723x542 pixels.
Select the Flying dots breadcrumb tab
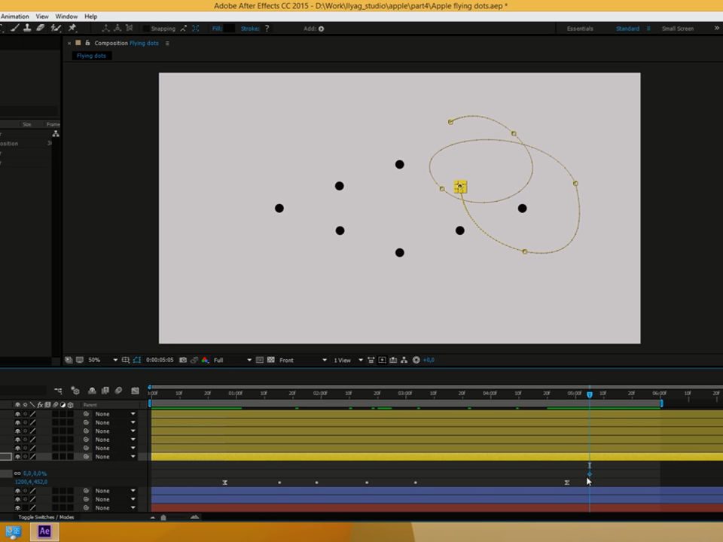click(x=91, y=56)
